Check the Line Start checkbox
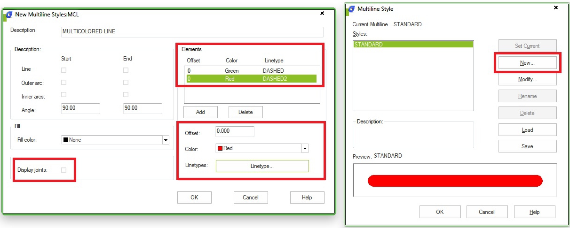The height and width of the screenshot is (228, 570). pos(64,70)
